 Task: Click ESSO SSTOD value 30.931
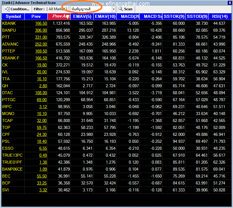click(202, 148)
